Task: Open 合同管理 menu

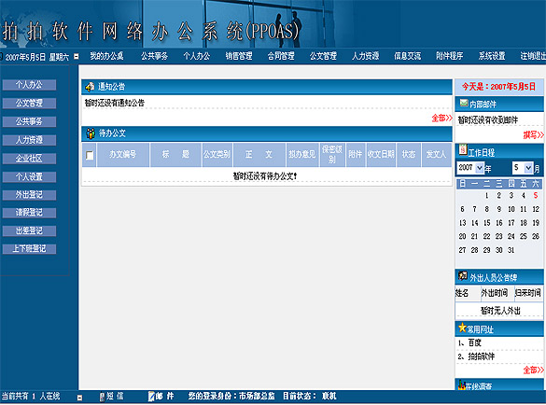Action: [x=281, y=56]
